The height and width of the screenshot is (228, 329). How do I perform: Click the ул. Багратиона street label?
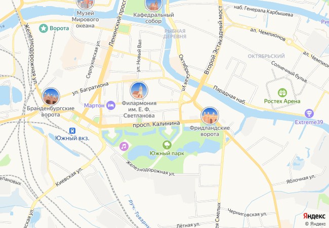pyautogui.click(x=91, y=89)
